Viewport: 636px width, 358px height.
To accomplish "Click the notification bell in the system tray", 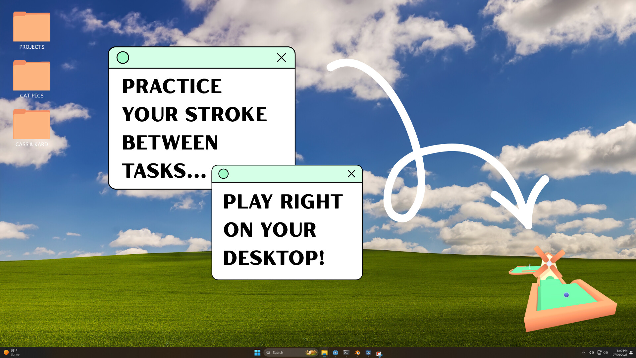I will click(631, 352).
